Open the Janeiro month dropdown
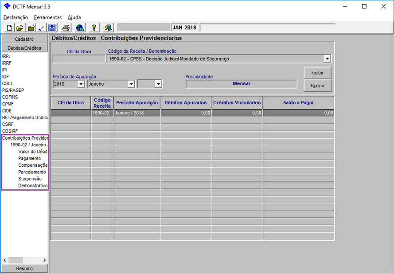394x274 pixels. click(x=131, y=84)
